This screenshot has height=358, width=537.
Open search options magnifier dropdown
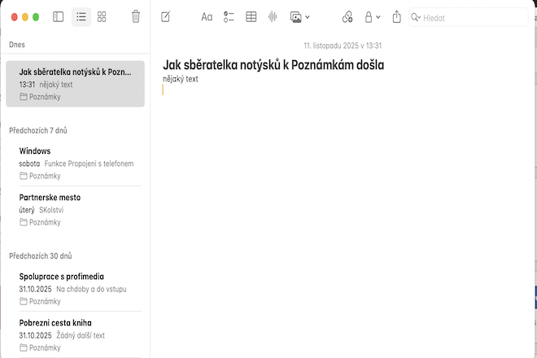(x=416, y=17)
